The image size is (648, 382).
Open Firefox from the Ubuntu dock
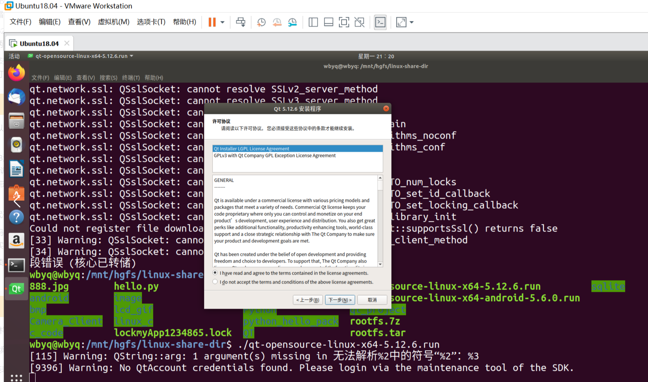coord(16,73)
